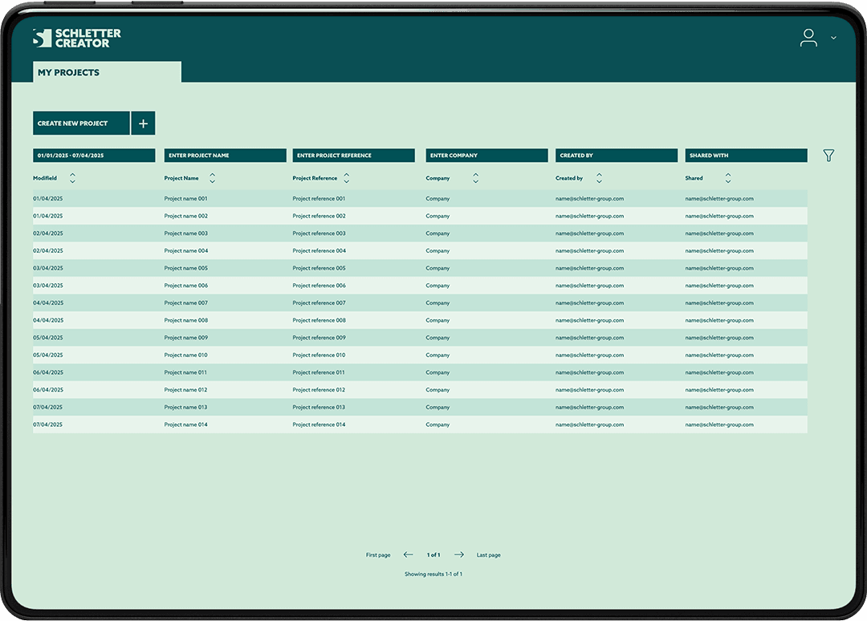
Task: Jump to First page link
Action: 378,555
